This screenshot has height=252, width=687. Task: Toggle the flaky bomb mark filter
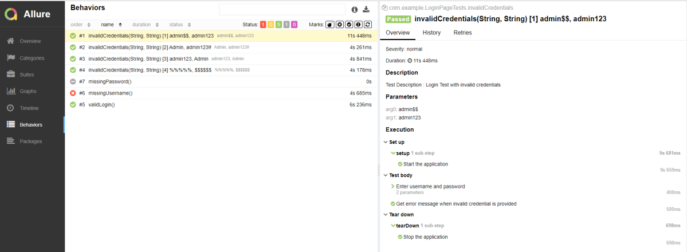(330, 25)
